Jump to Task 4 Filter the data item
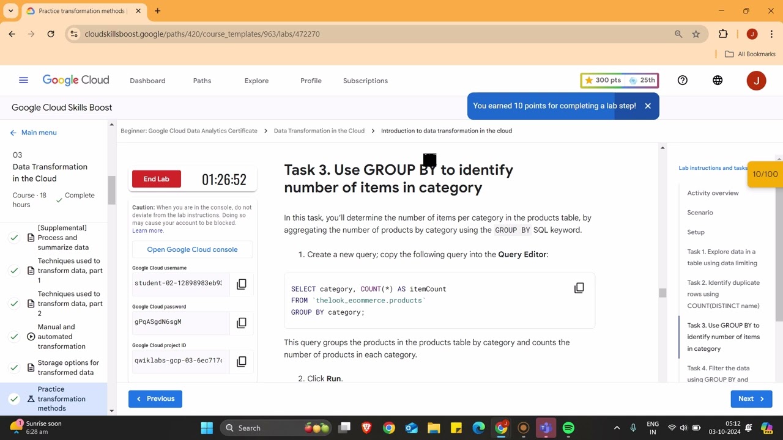Viewport: 783px width, 440px height. [x=718, y=374]
